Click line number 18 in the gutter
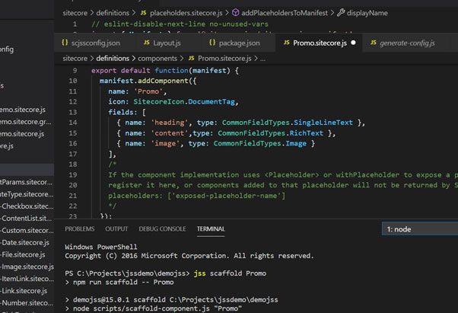 point(73,164)
